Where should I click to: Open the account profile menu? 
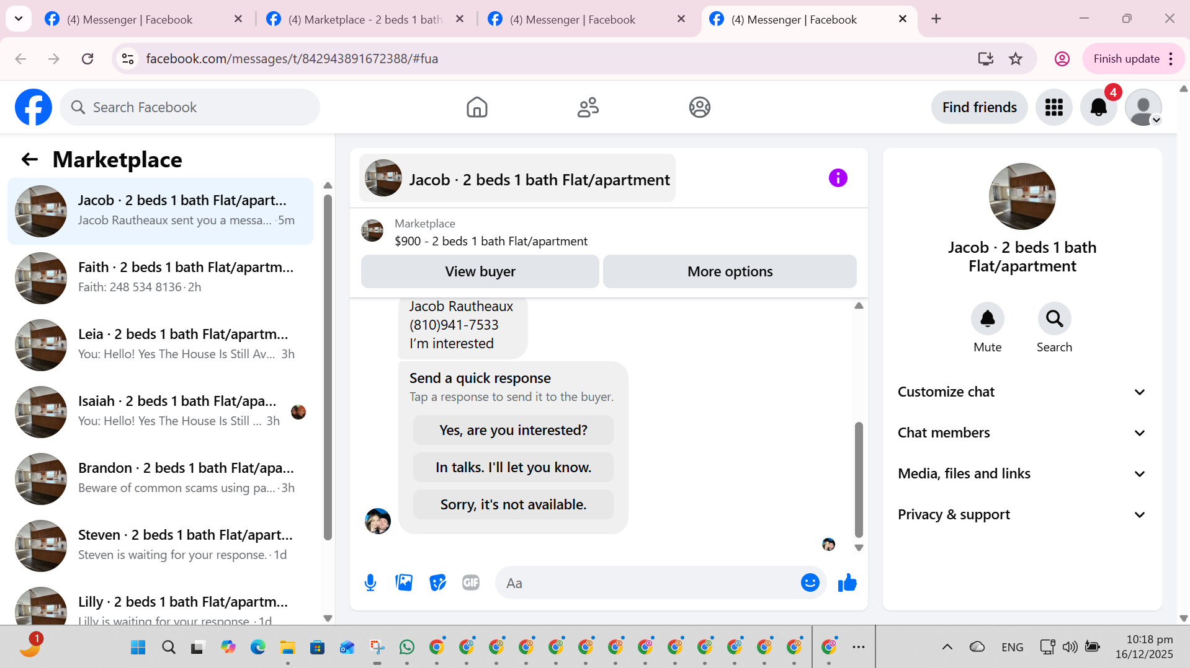[1143, 107]
